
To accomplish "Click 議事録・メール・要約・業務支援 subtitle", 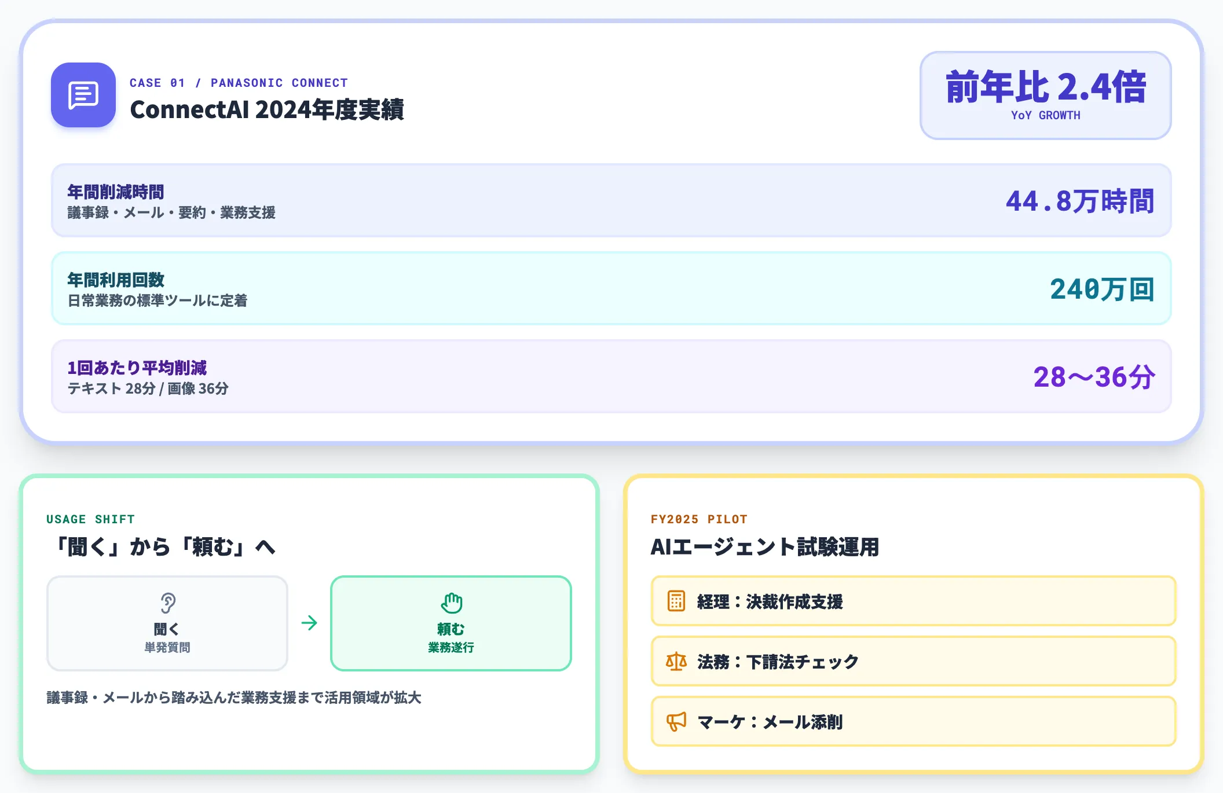I will tap(171, 212).
